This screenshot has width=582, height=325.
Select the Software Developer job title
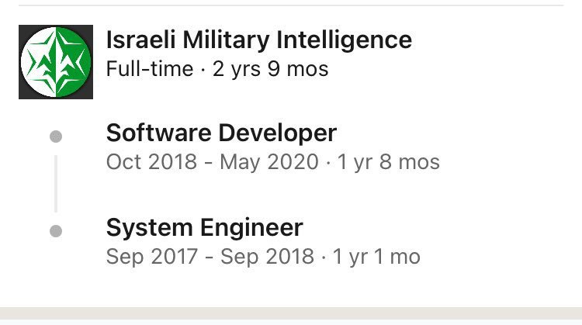(x=221, y=133)
